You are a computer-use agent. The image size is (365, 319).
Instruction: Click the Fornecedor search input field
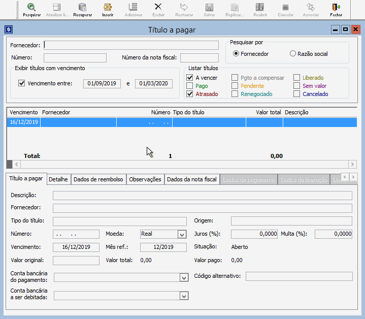tap(131, 45)
